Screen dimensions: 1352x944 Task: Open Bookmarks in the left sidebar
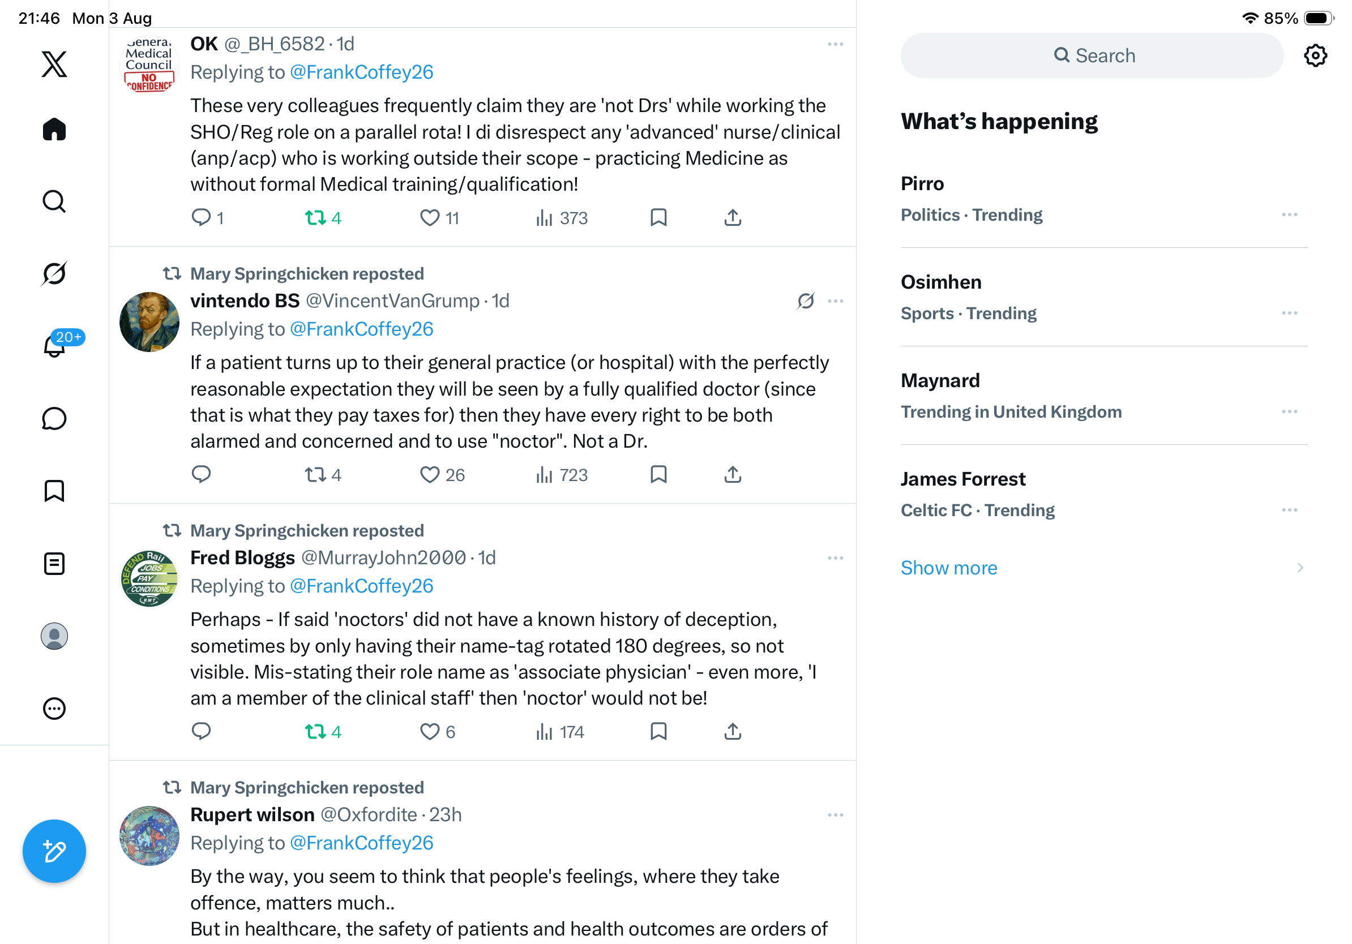pos(54,491)
